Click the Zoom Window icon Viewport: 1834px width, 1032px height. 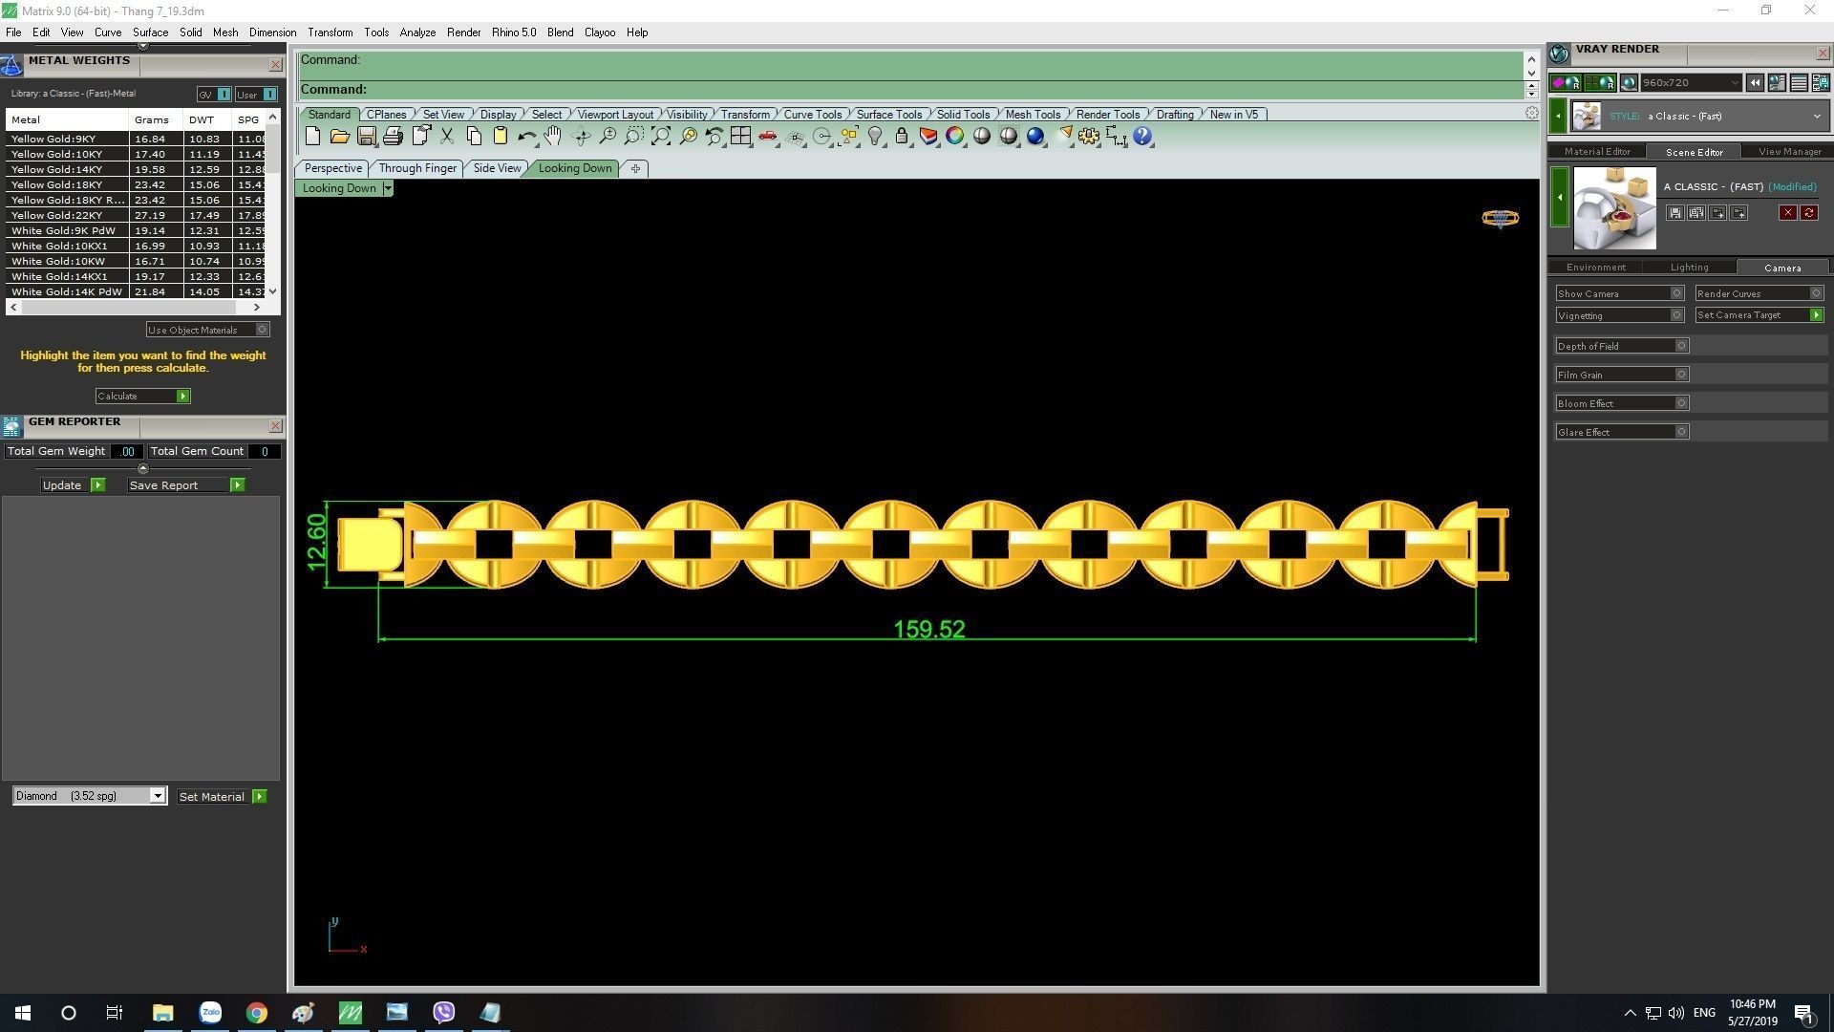point(634,137)
